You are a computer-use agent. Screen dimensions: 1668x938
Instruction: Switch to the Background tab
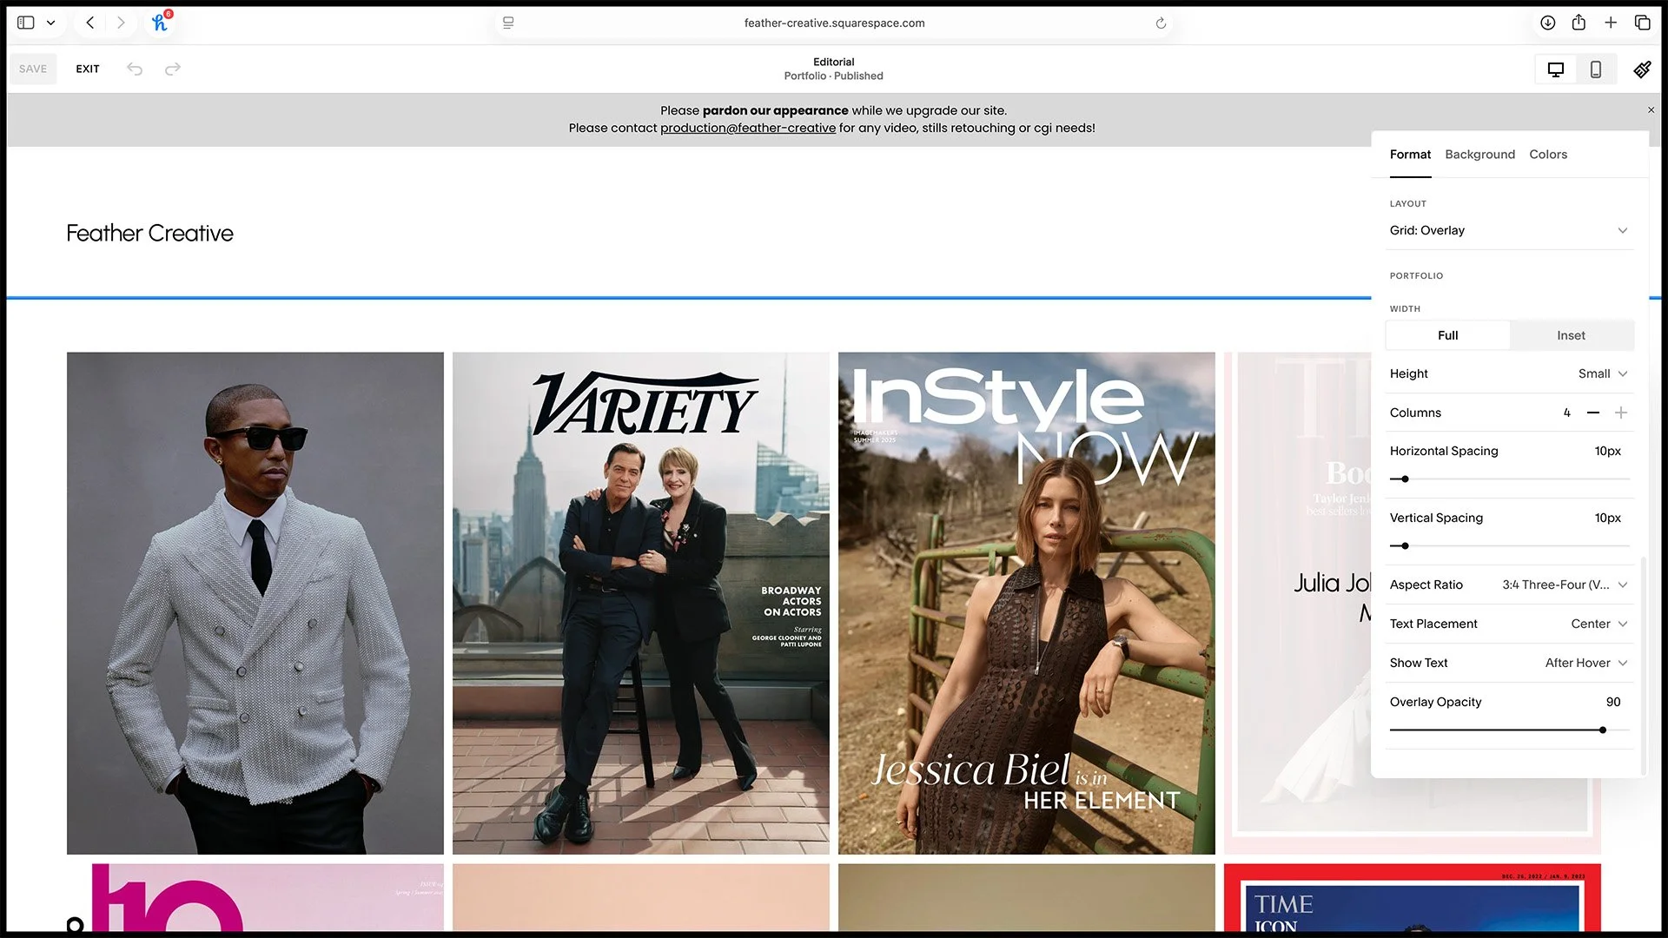click(x=1479, y=154)
